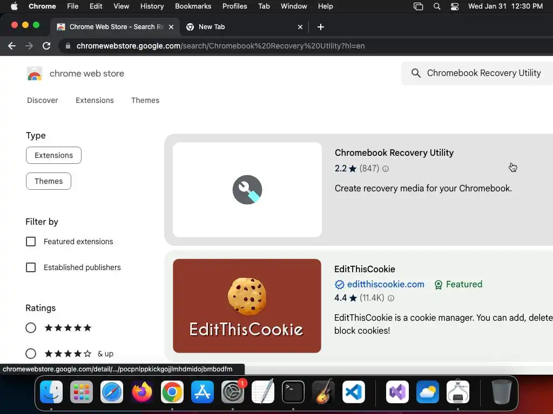Close the New Tab tab
Image resolution: width=553 pixels, height=414 pixels.
pyautogui.click(x=300, y=27)
